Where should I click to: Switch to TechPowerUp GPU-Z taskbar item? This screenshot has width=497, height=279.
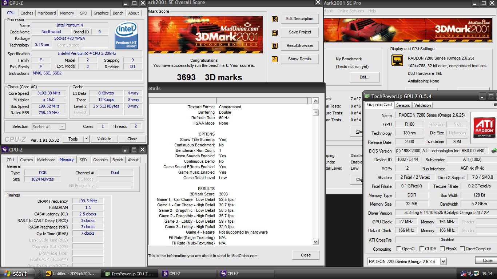pyautogui.click(x=130, y=274)
